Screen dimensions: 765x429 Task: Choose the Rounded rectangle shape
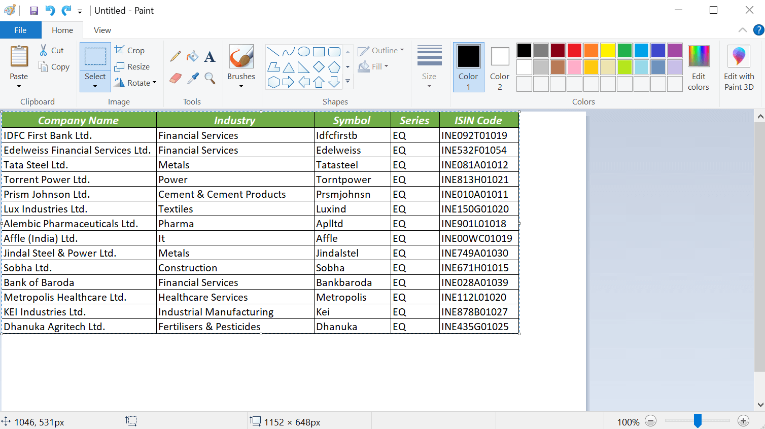click(x=334, y=52)
